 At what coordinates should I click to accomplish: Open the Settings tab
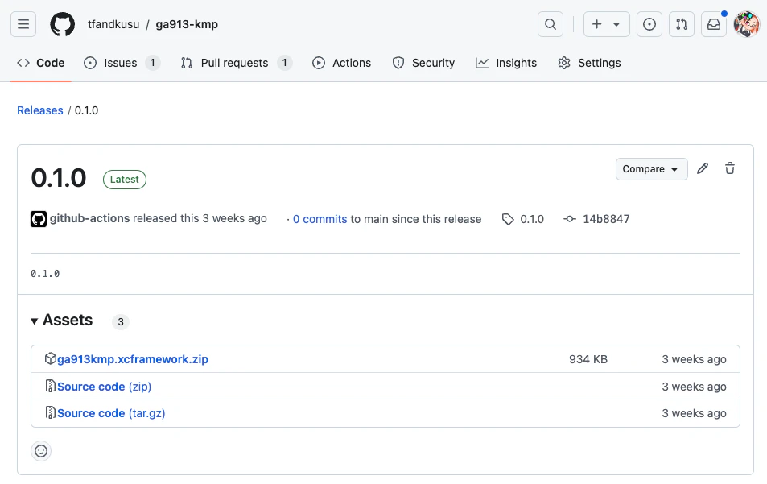pos(589,63)
